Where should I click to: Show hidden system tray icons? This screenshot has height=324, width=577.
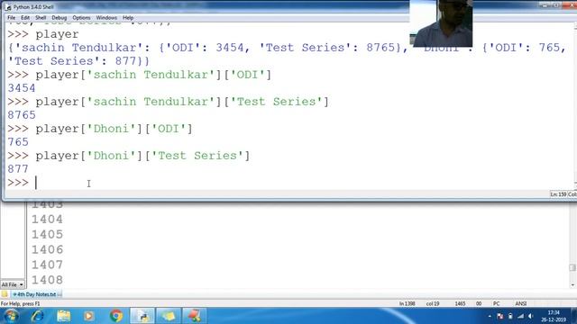coord(490,316)
